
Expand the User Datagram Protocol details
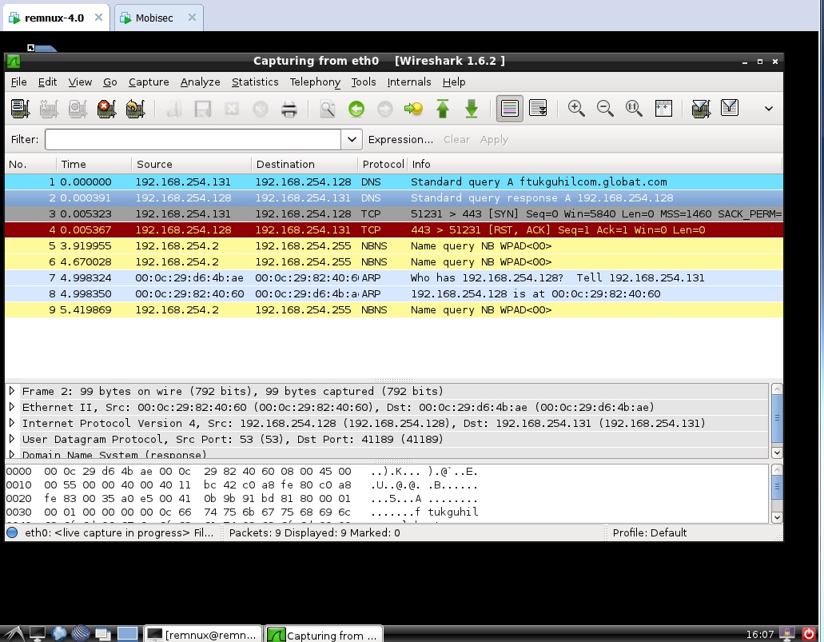click(12, 439)
